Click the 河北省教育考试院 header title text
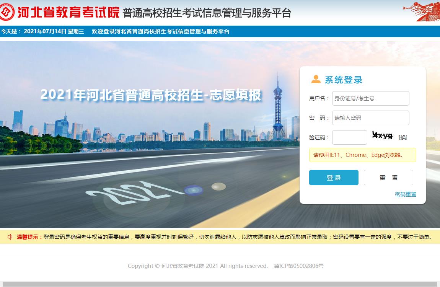 click(x=68, y=12)
